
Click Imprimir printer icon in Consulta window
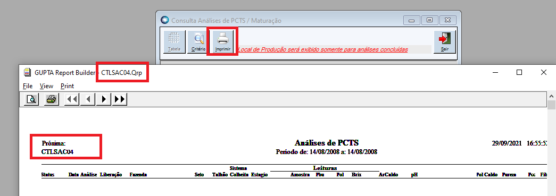pyautogui.click(x=223, y=41)
